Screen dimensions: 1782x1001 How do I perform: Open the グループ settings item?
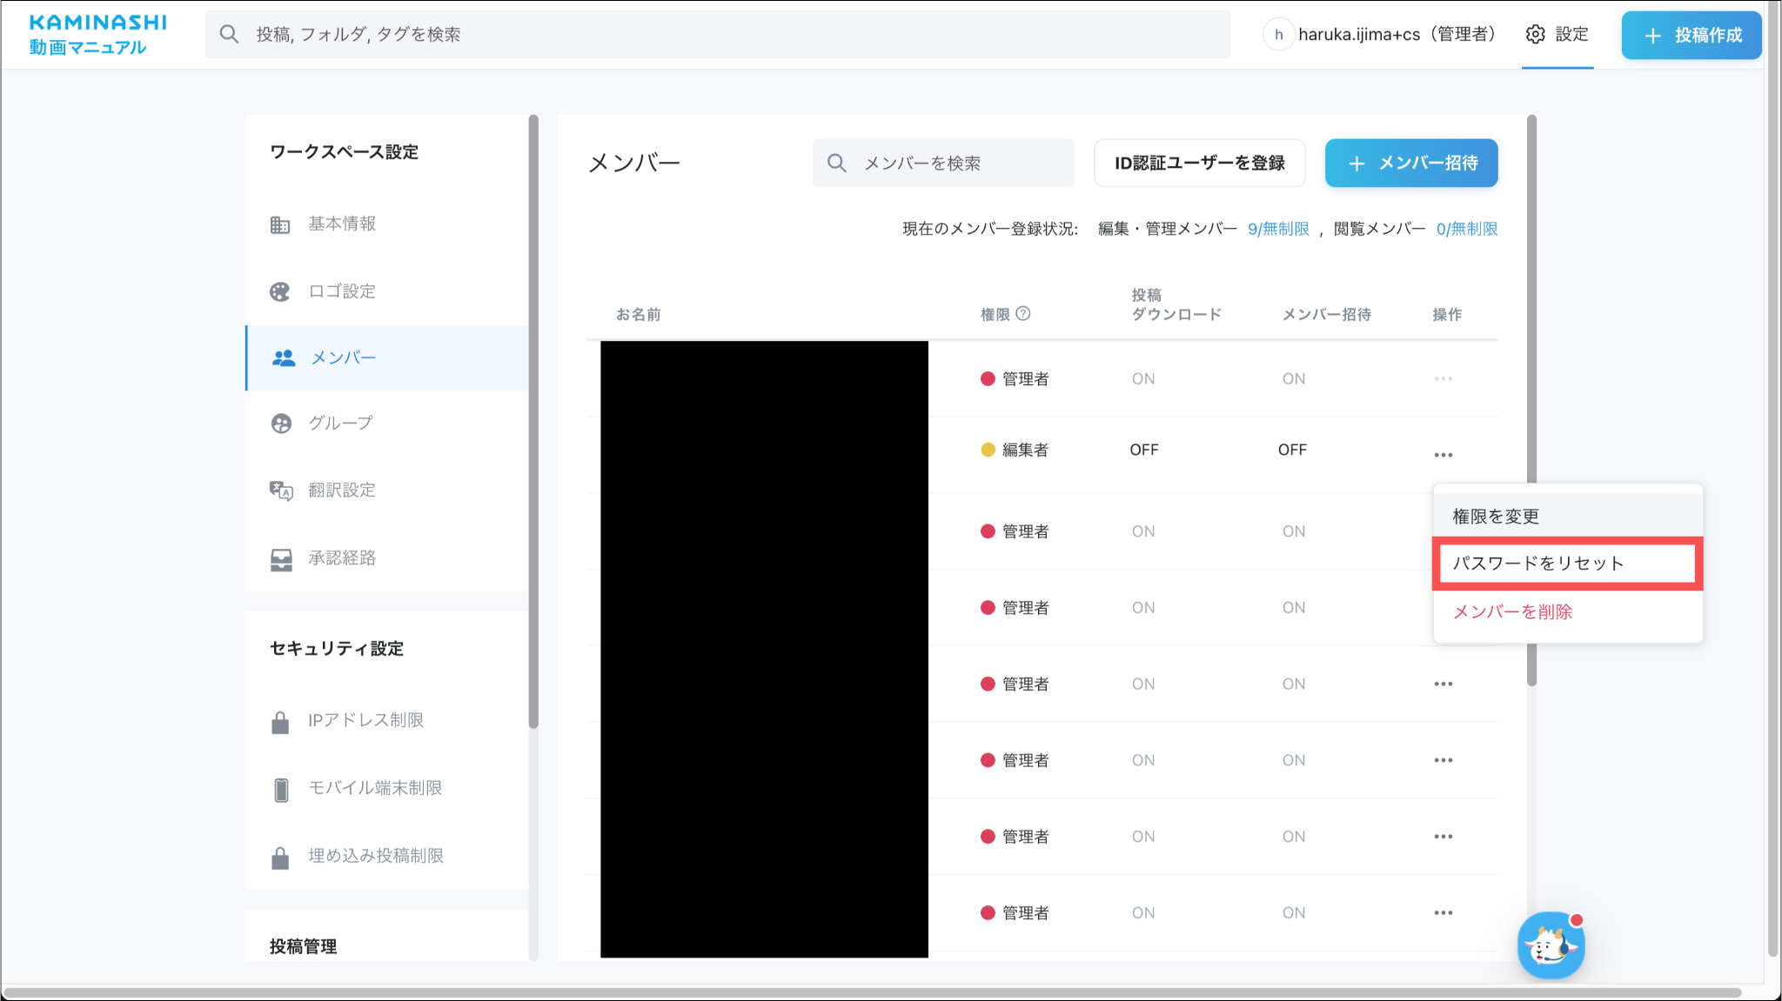pos(340,423)
